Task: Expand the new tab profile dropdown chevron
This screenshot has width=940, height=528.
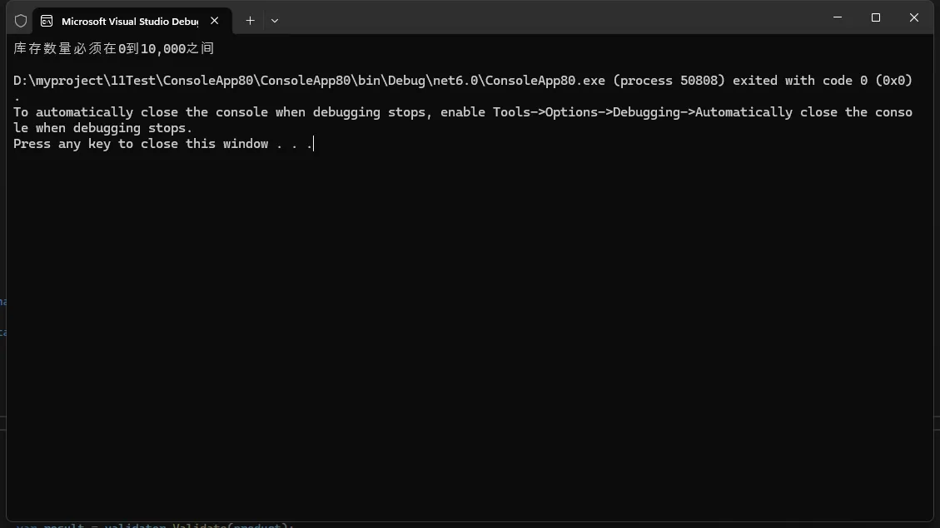Action: (x=275, y=21)
